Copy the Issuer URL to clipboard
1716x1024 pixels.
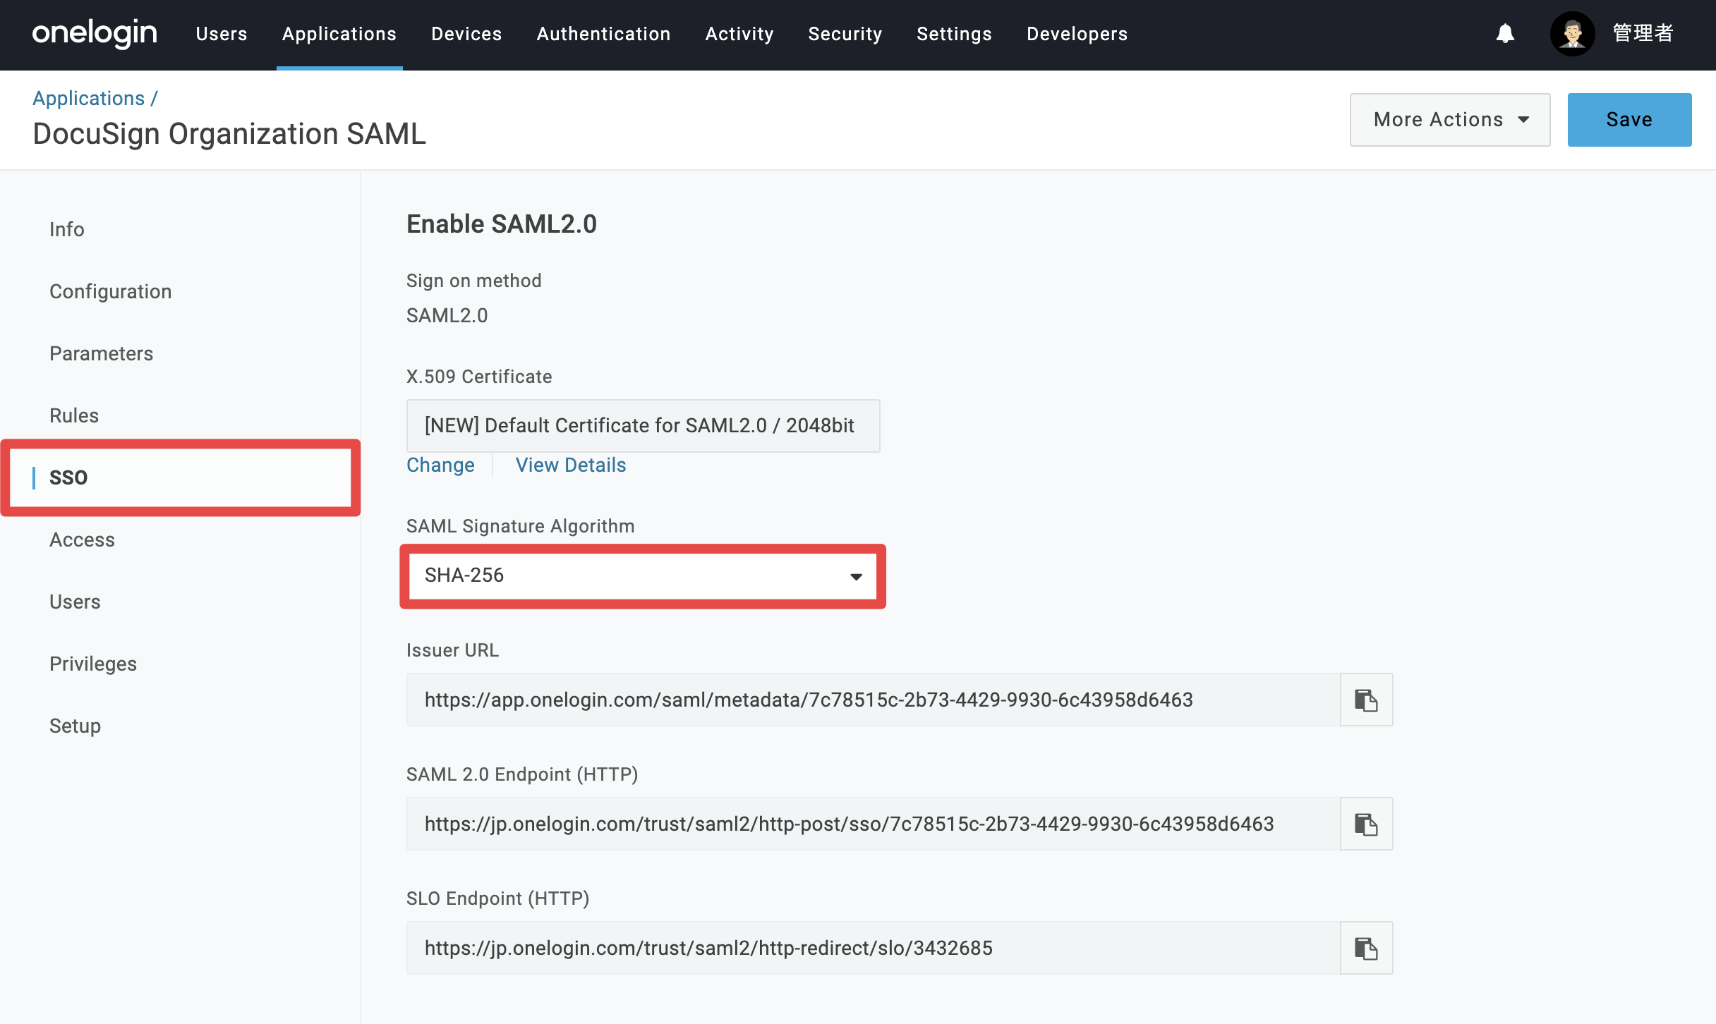pyautogui.click(x=1366, y=700)
